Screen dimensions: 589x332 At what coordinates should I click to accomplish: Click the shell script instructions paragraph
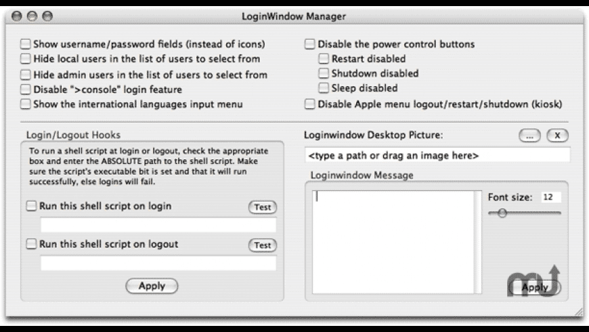149,166
